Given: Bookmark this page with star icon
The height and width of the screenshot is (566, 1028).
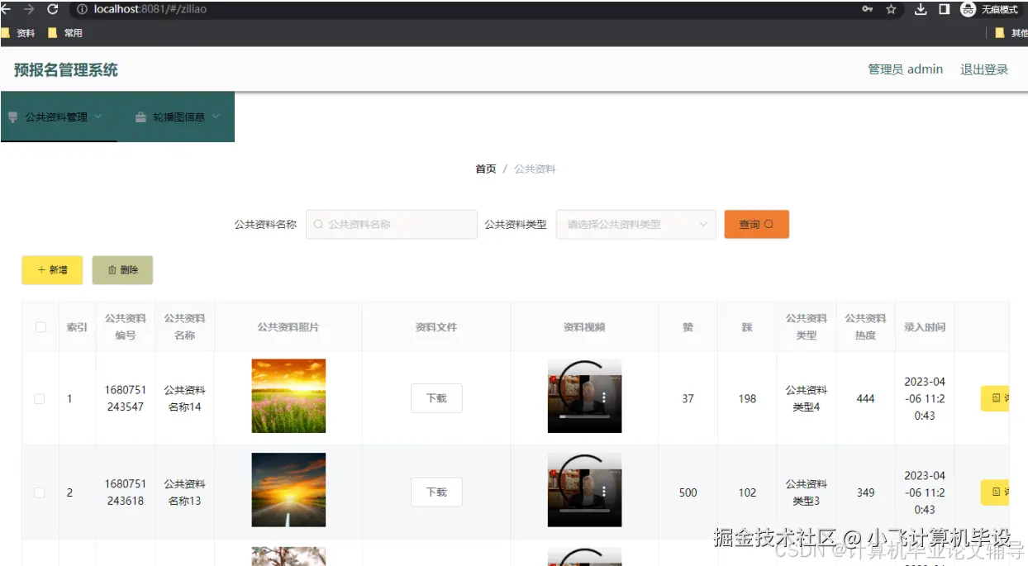Looking at the screenshot, I should 891,9.
